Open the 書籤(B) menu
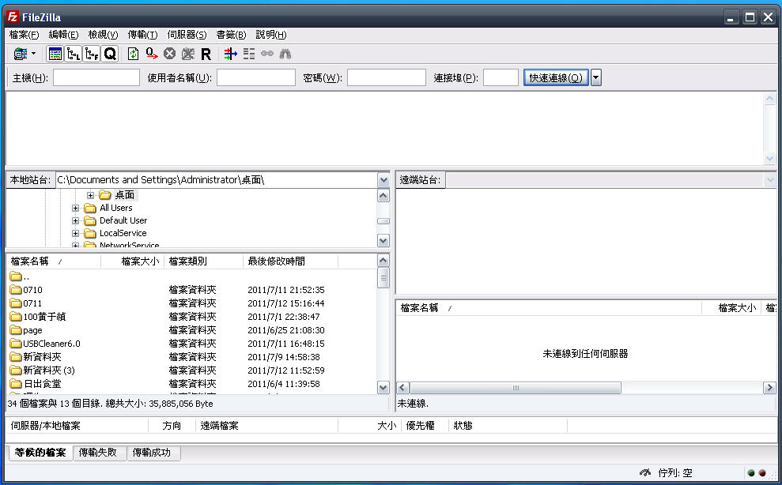 coord(231,35)
